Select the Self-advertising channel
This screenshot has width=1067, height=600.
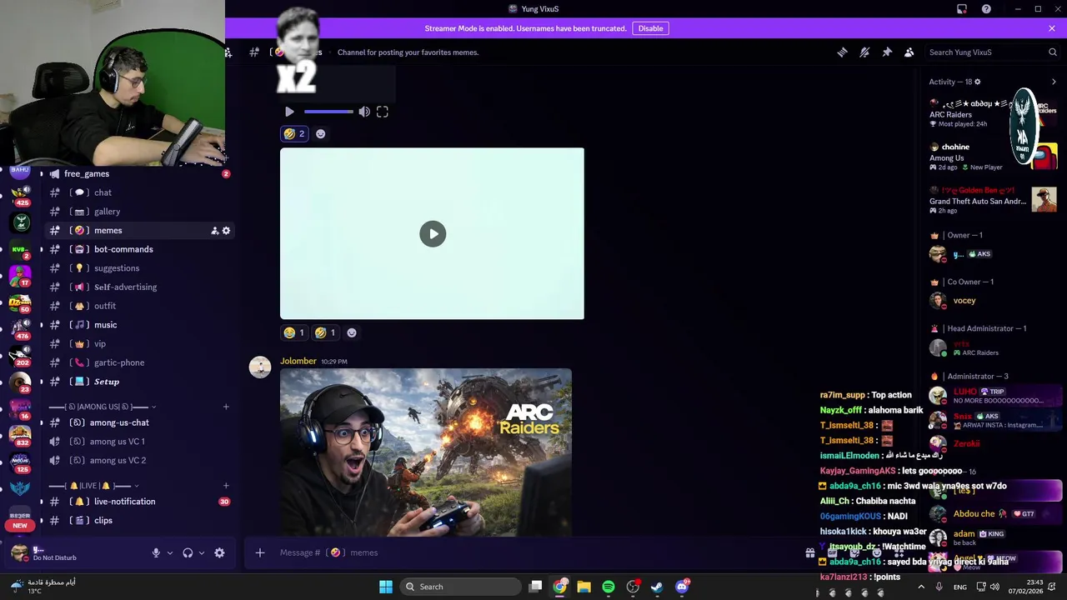coord(138,287)
